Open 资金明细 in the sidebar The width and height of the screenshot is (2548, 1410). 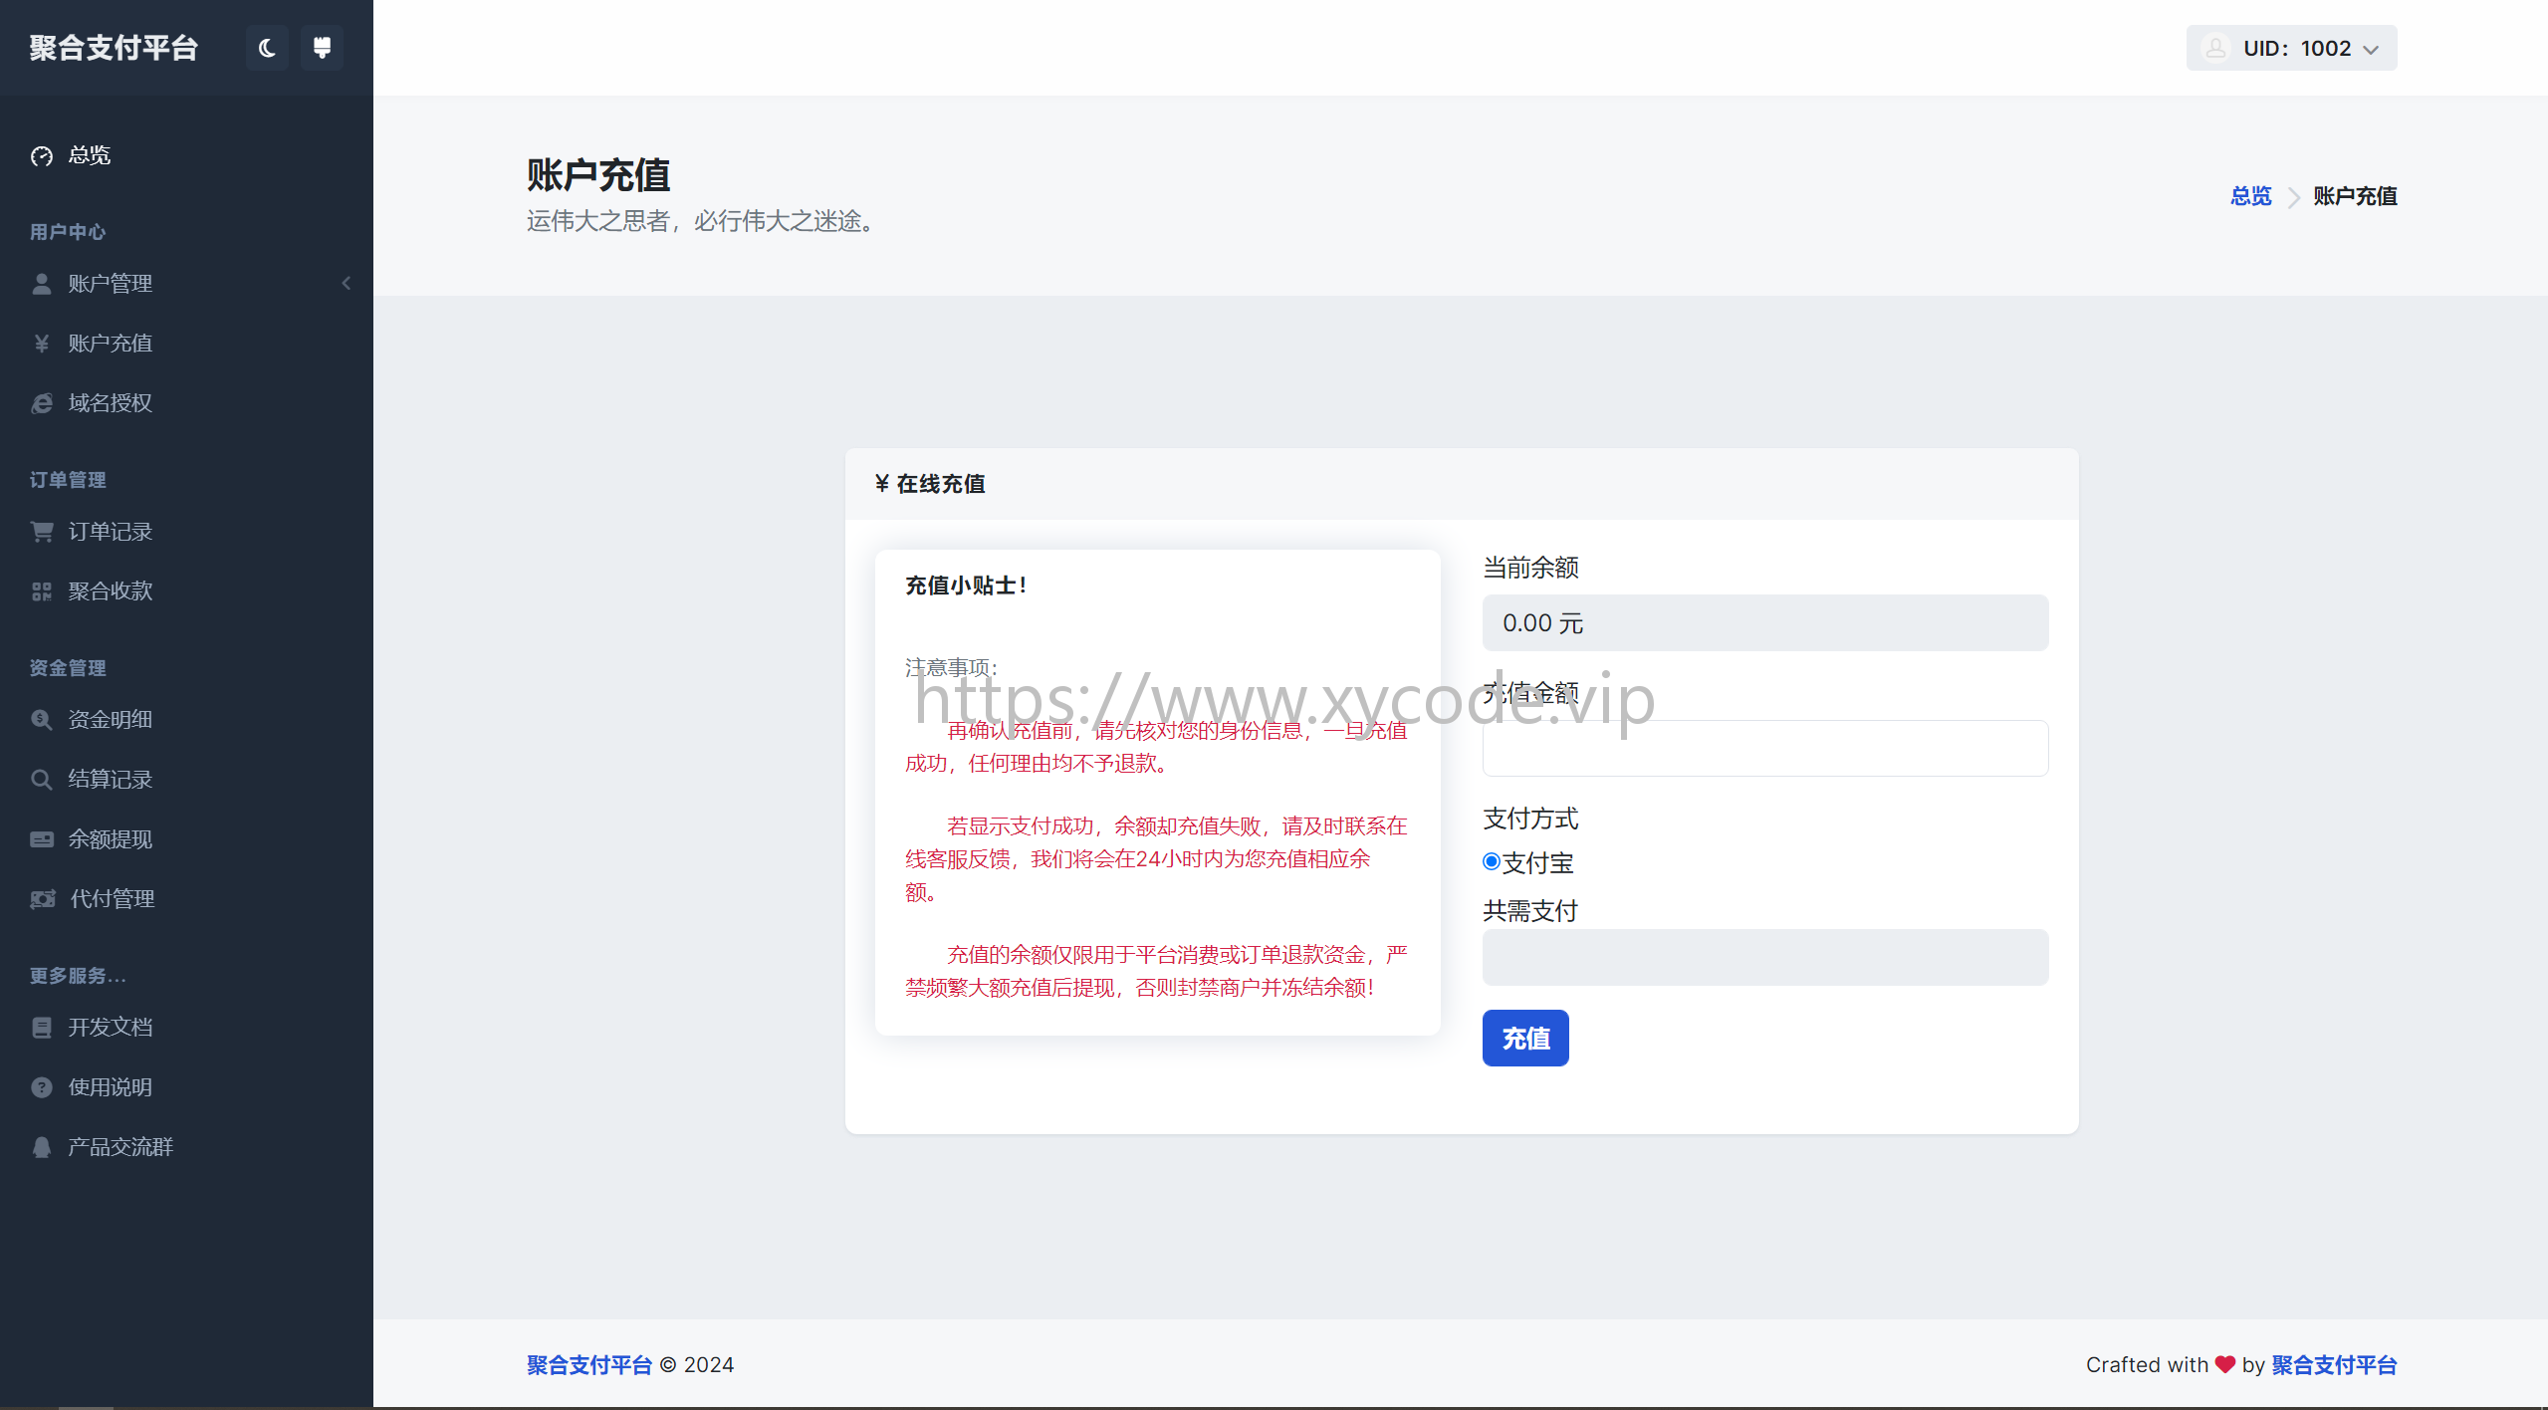point(110,719)
